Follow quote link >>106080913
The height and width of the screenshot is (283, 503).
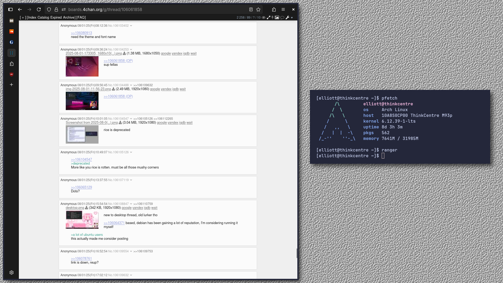click(x=81, y=33)
